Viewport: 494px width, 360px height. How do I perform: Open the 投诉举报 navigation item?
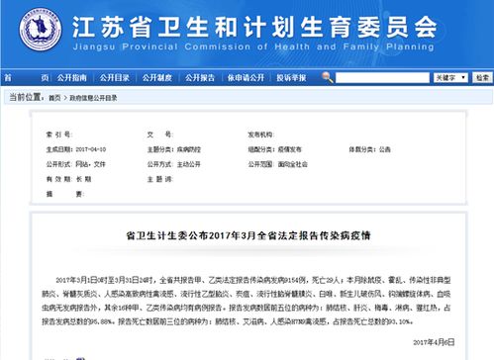pyautogui.click(x=291, y=78)
